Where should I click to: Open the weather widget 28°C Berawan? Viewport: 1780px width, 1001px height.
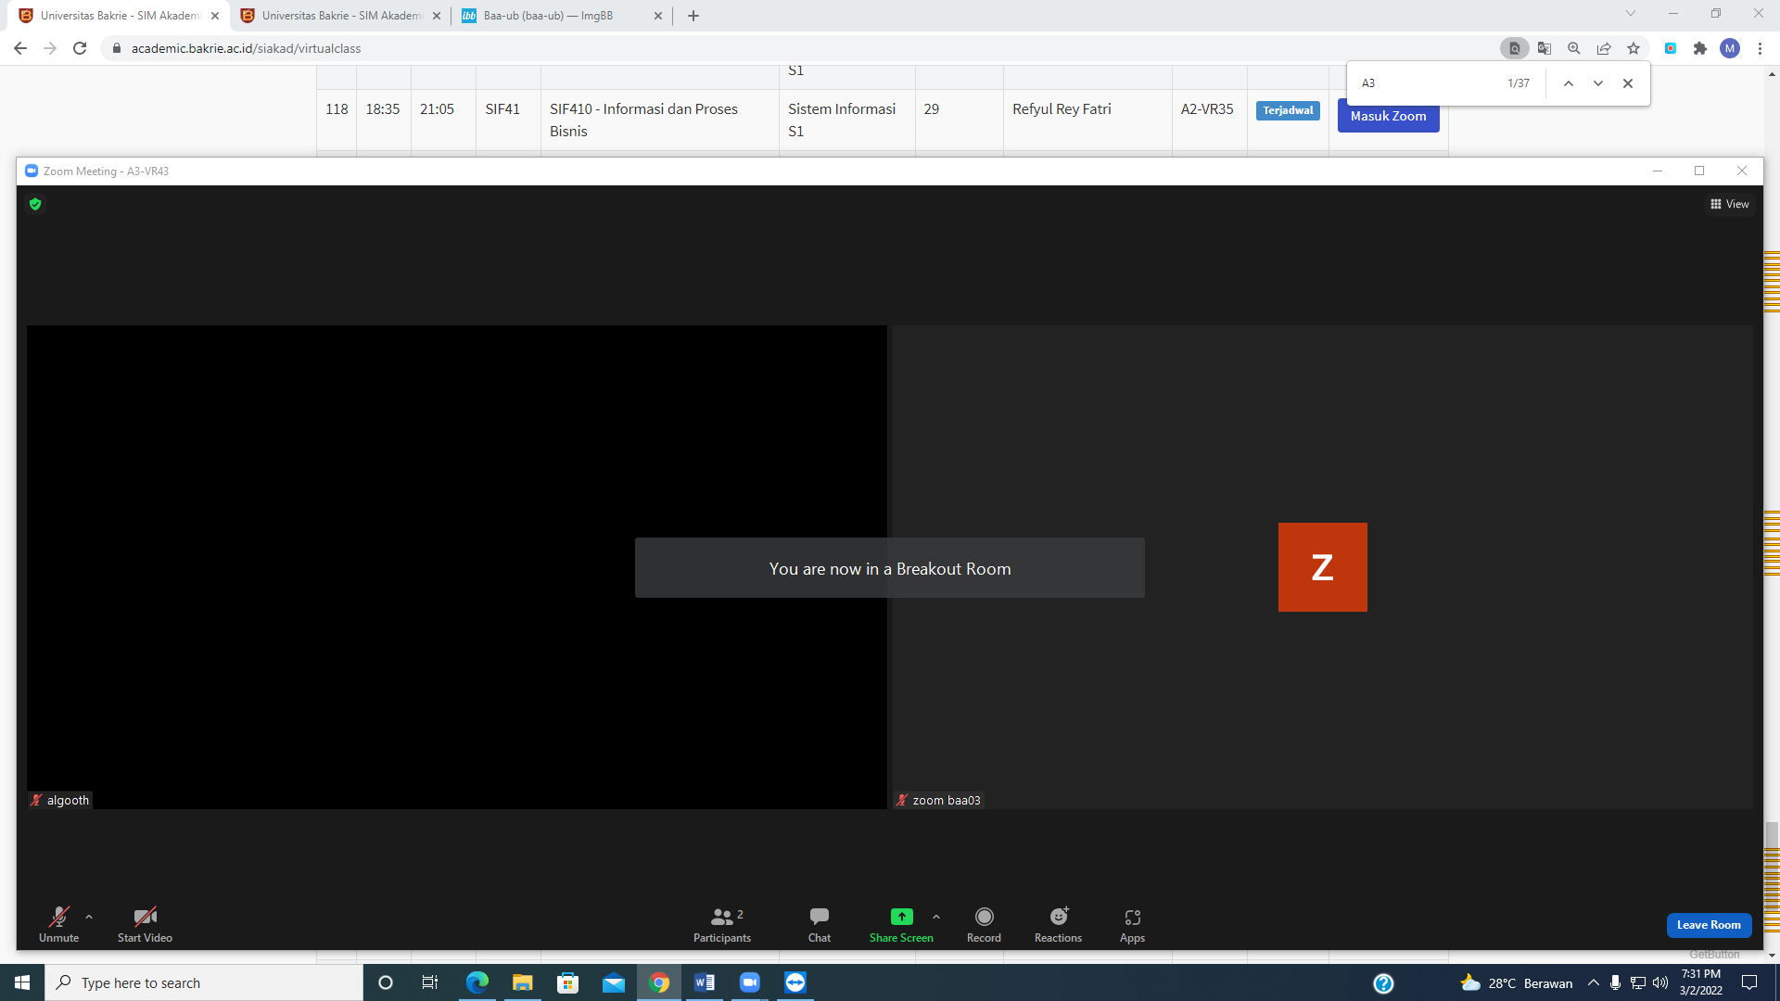1517,982
